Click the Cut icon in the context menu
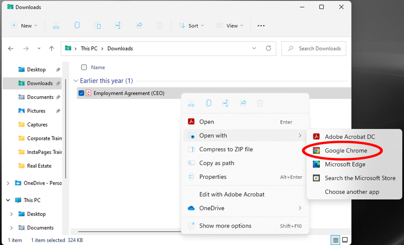 (x=191, y=103)
